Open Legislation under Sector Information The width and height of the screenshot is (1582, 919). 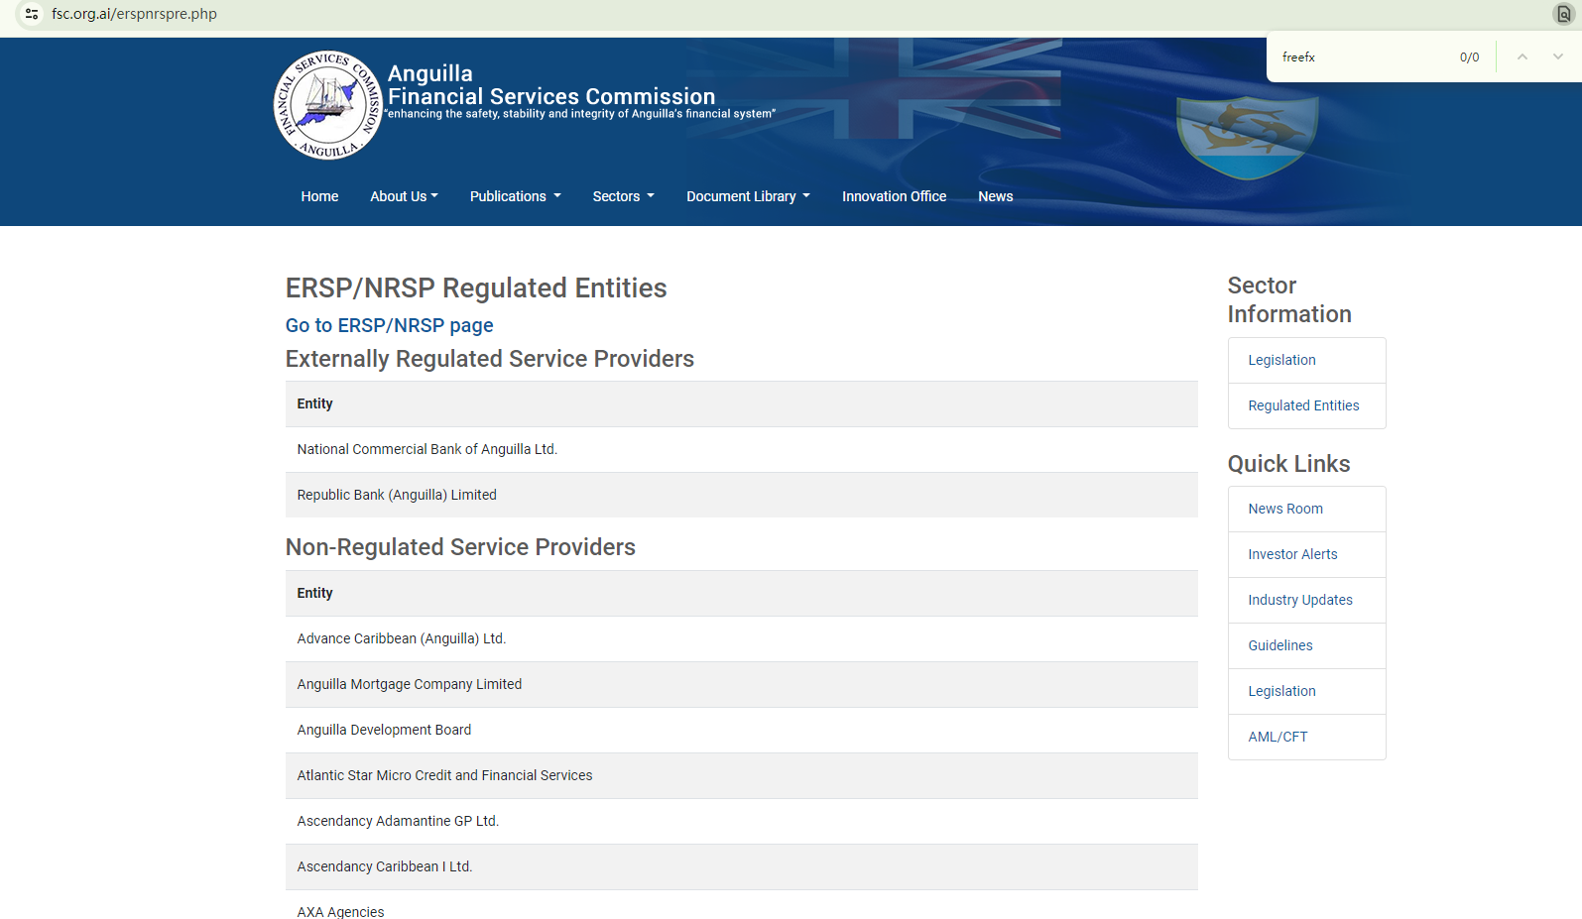[1306, 360]
